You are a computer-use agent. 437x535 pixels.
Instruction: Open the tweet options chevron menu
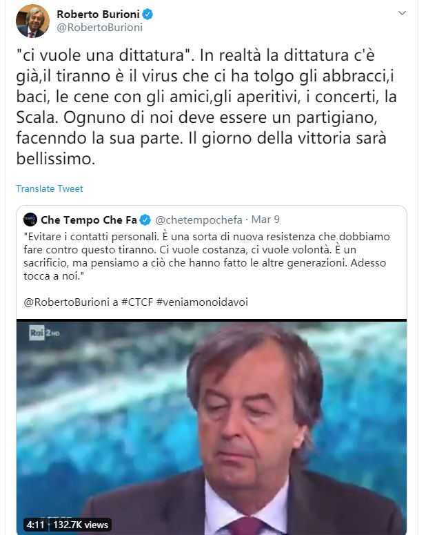402,13
